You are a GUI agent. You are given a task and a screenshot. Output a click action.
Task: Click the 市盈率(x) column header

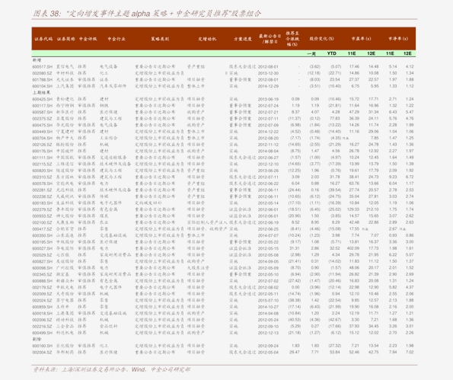361,39
